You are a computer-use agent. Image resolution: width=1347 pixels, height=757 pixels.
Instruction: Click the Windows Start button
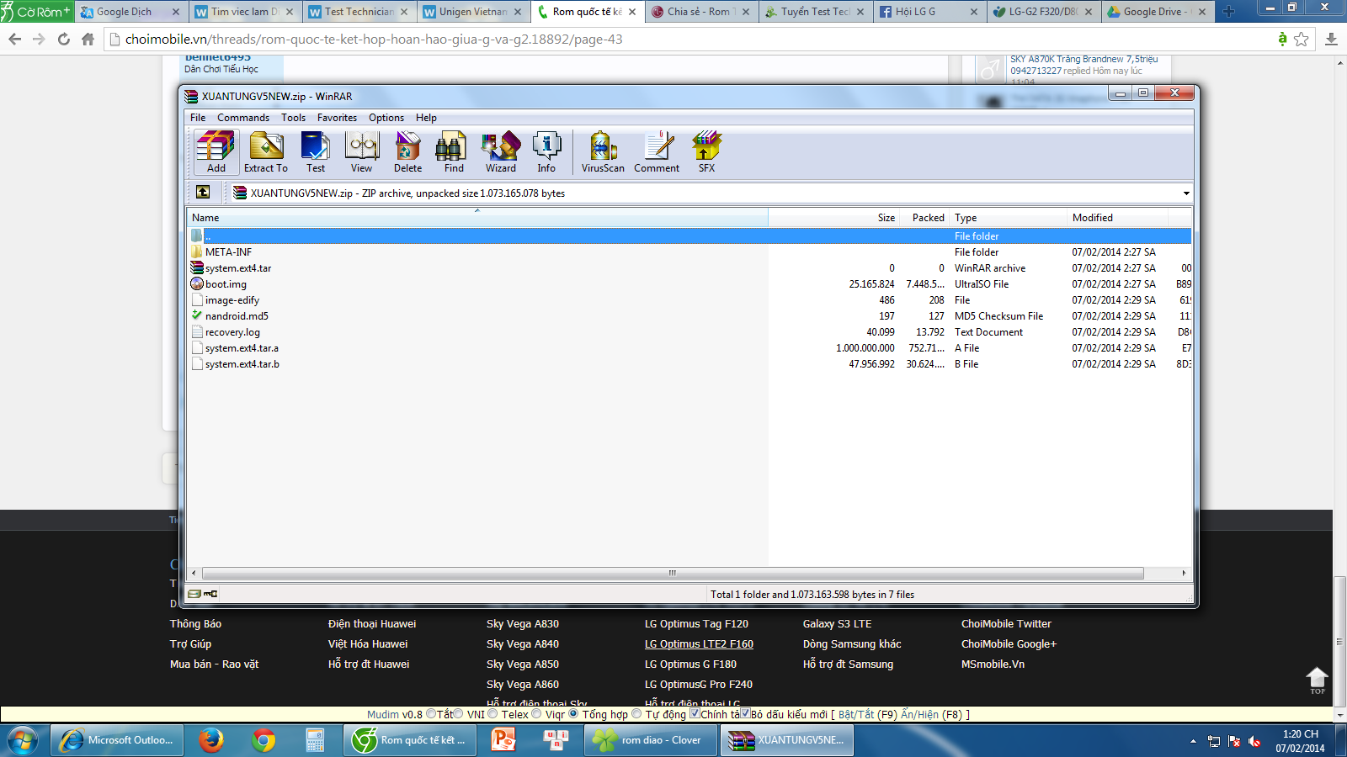pos(23,740)
